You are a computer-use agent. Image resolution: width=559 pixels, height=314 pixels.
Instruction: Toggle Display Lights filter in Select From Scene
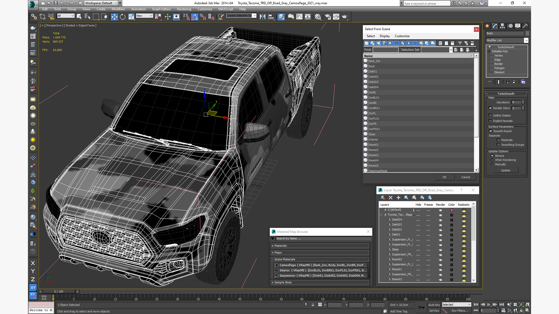[x=378, y=43]
